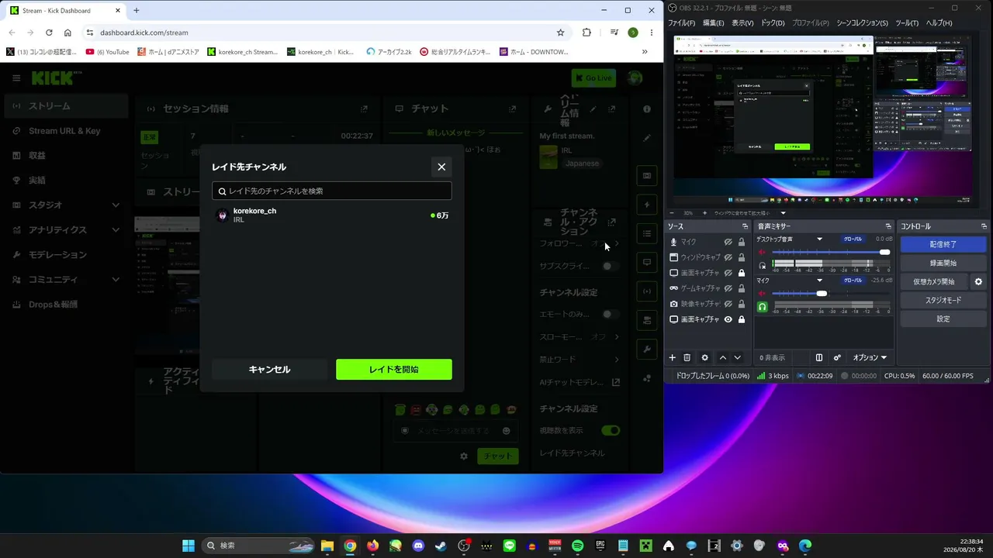
Task: Open OBS 設定 from the controls dock
Action: (943, 319)
